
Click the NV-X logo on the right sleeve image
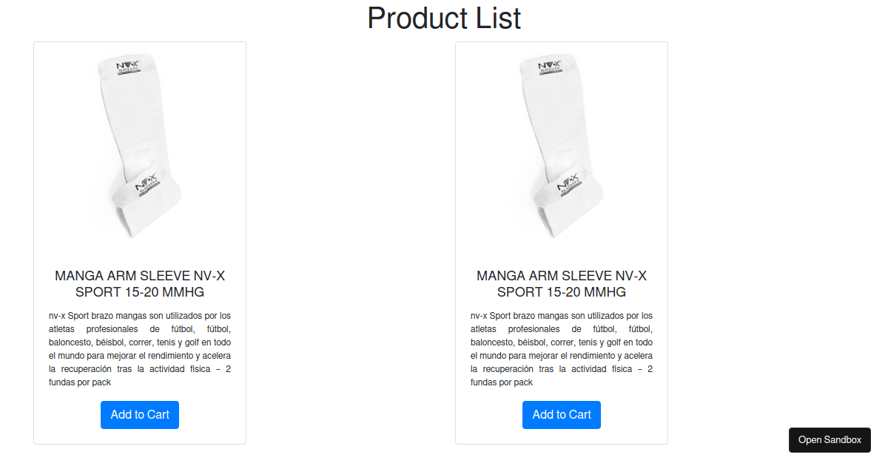548,65
